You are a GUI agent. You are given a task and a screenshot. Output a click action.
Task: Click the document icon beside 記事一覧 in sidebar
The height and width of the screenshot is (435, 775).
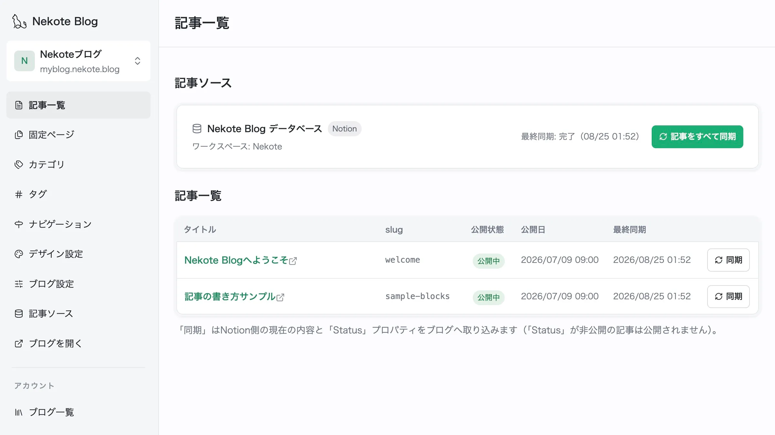[19, 105]
